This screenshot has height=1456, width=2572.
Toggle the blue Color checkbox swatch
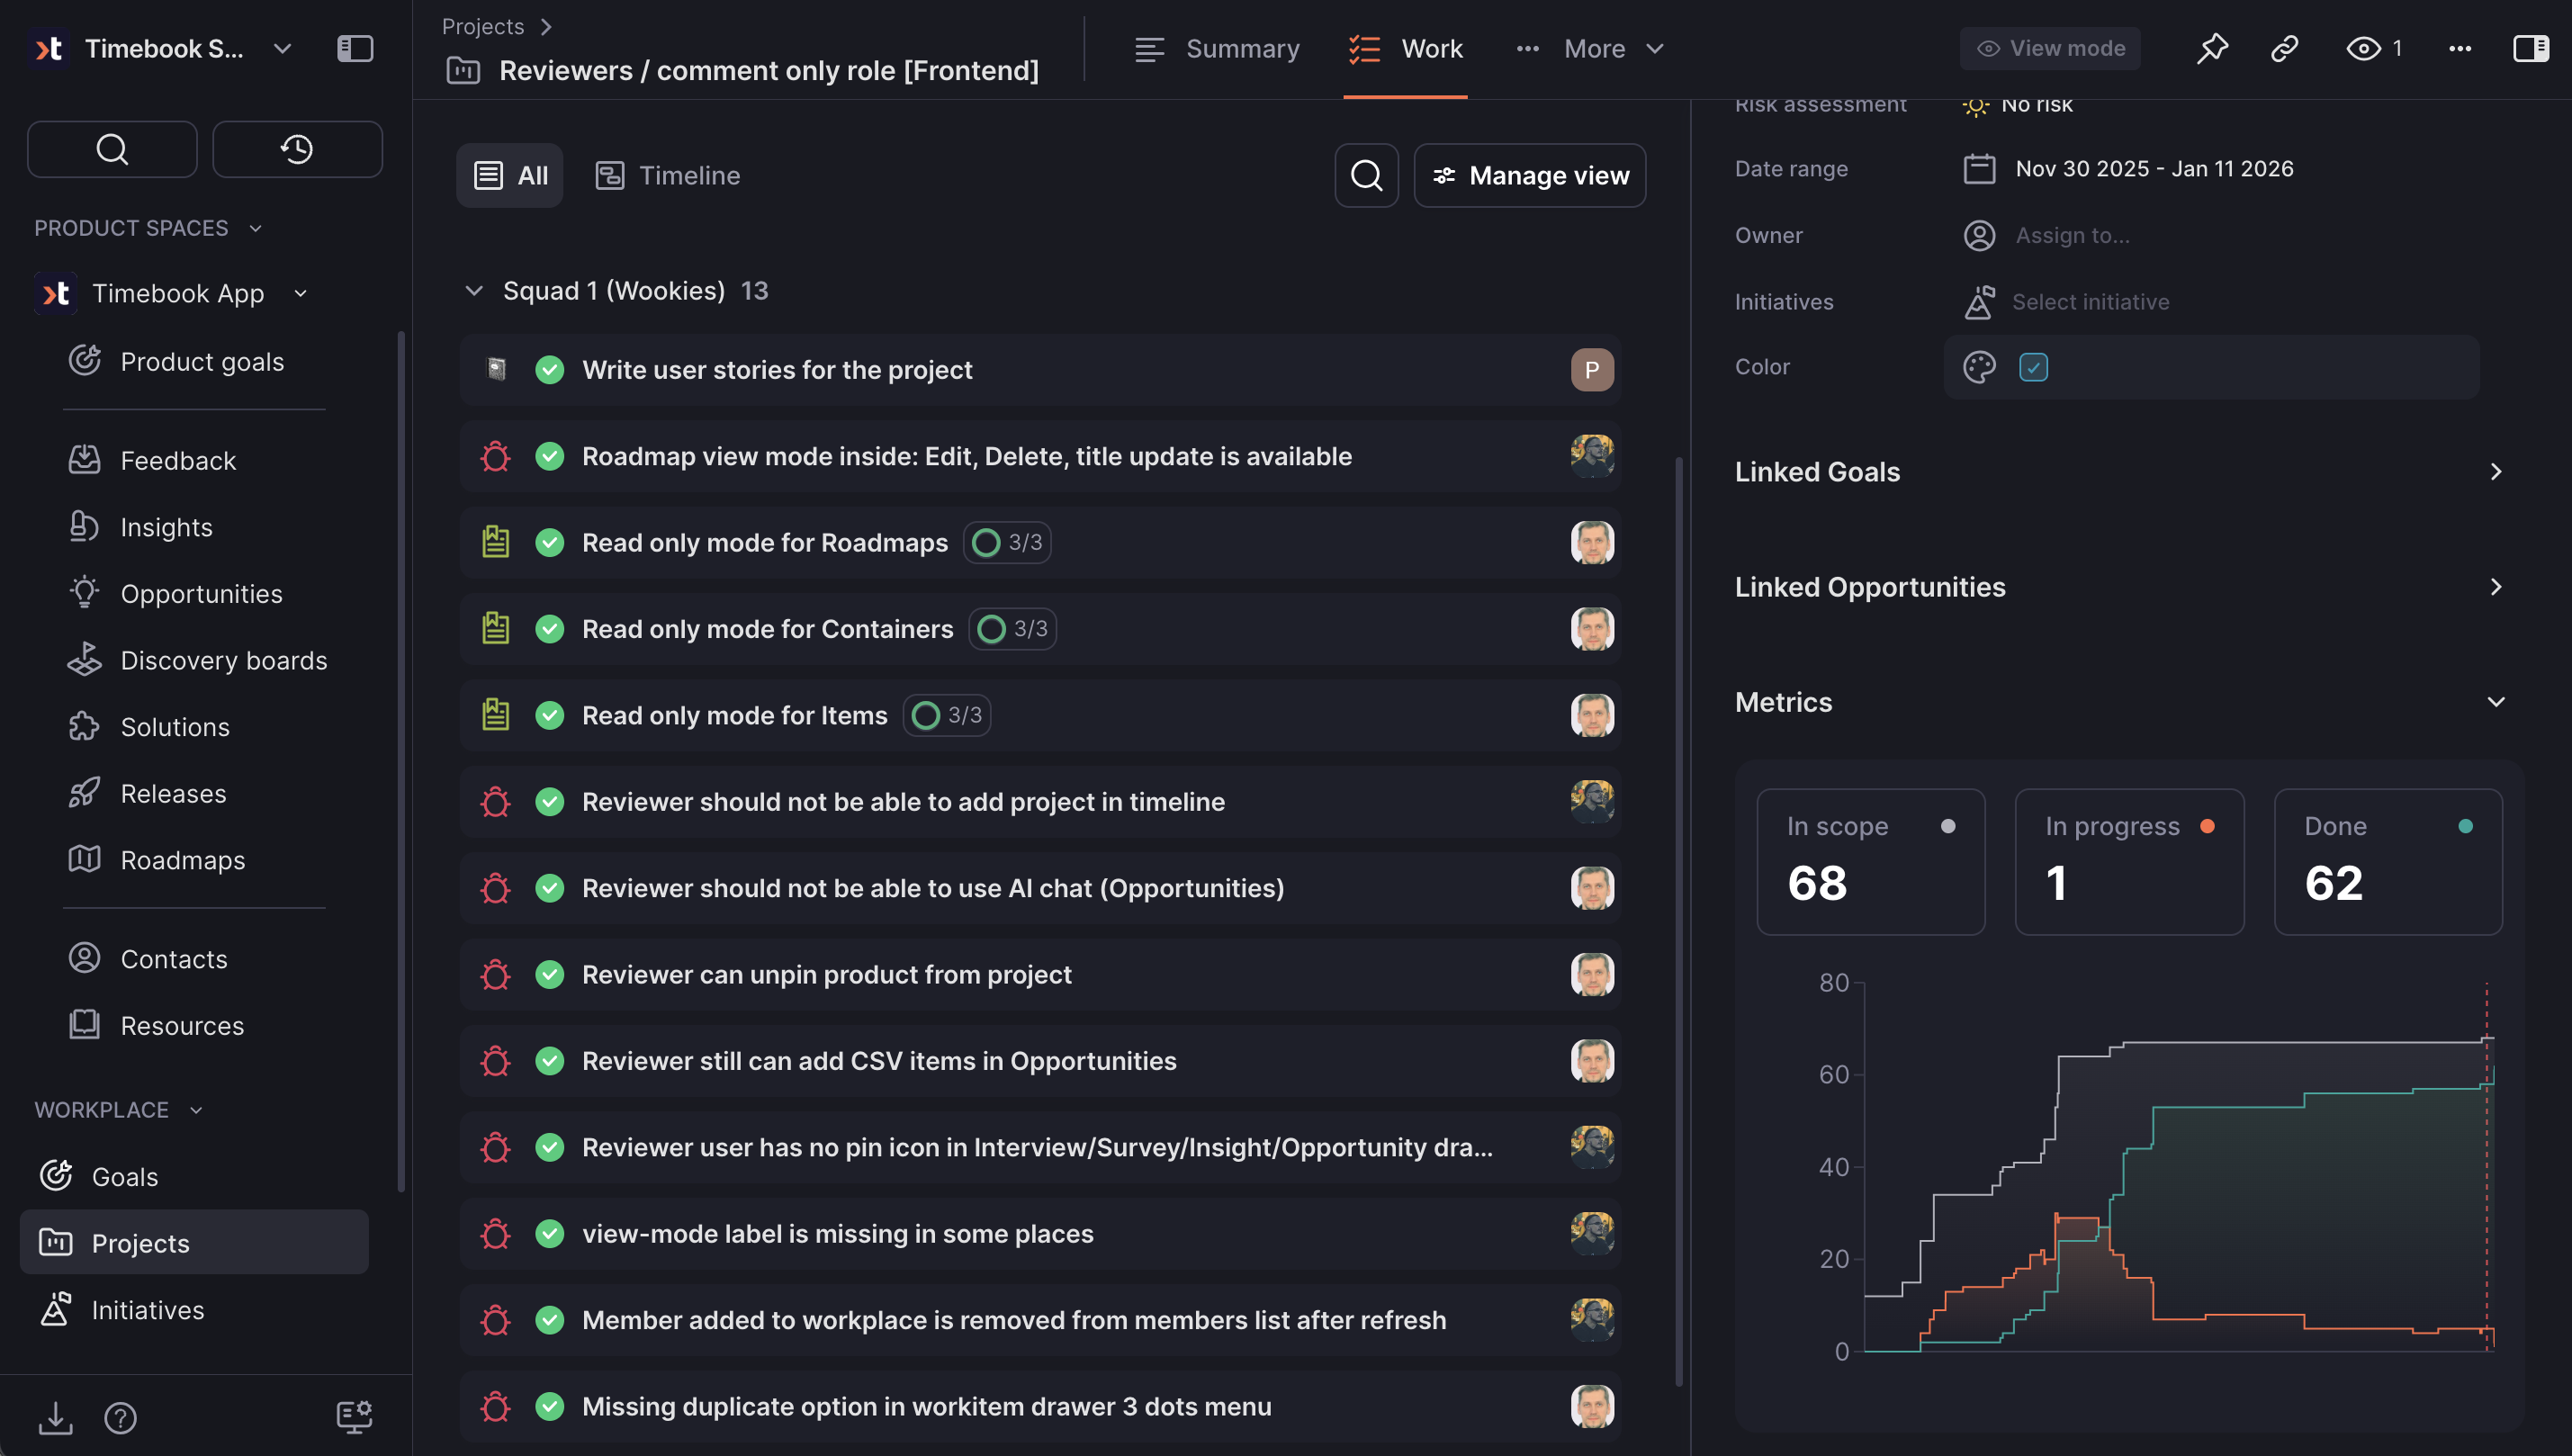tap(2033, 367)
